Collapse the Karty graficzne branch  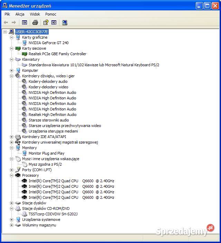pyautogui.click(x=11, y=37)
